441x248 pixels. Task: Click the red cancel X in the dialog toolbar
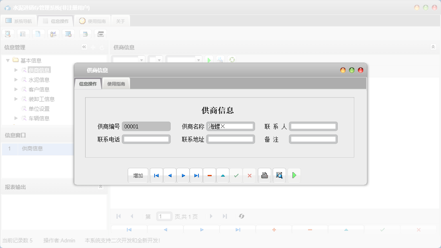pyautogui.click(x=249, y=175)
